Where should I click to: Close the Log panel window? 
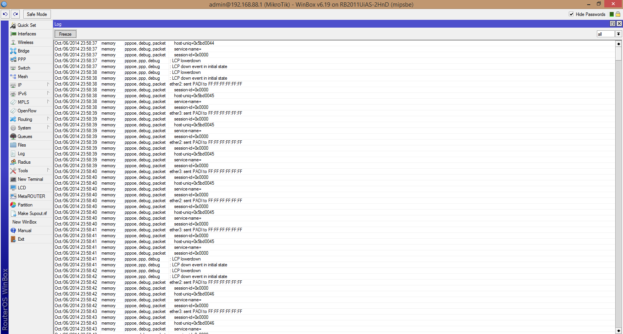[619, 24]
